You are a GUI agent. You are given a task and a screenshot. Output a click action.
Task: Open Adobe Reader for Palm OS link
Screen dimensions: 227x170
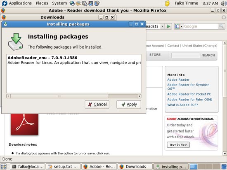click(x=190, y=100)
